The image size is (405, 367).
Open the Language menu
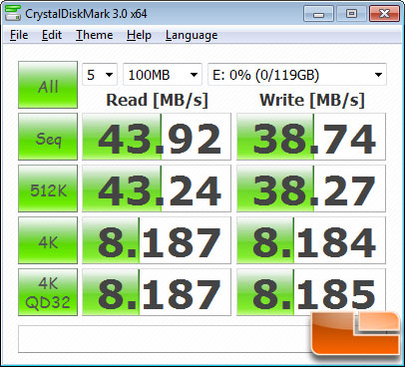pos(192,35)
